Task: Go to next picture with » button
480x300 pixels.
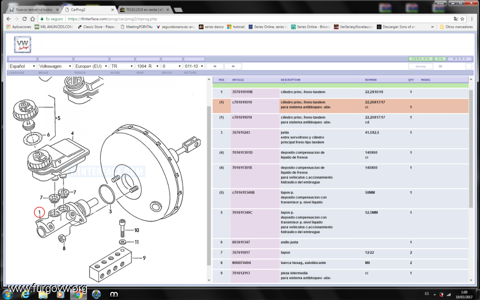Action: pyautogui.click(x=233, y=66)
